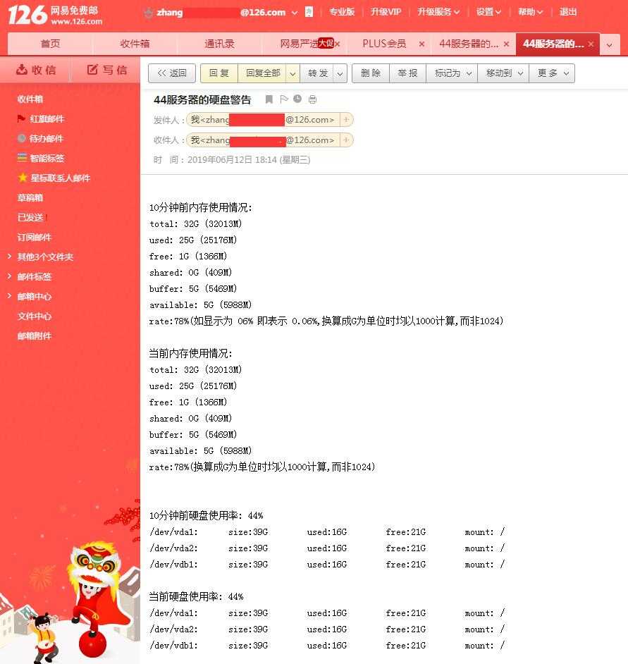Click 退出 to log out
628x664 pixels.
568,12
